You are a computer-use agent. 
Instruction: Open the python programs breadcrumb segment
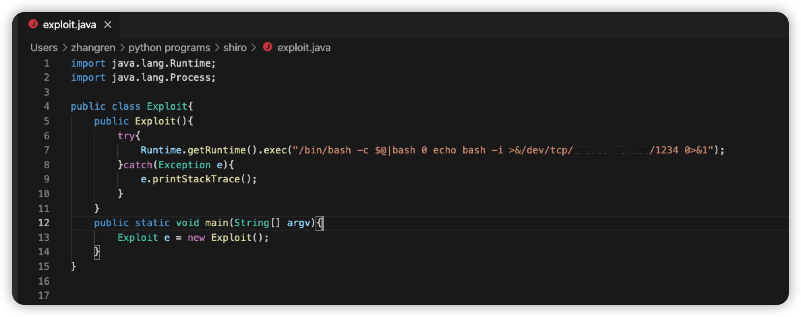coord(169,47)
